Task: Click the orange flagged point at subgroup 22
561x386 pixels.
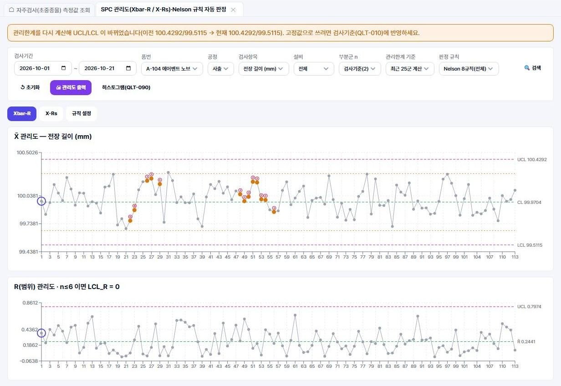Action: [x=130, y=220]
